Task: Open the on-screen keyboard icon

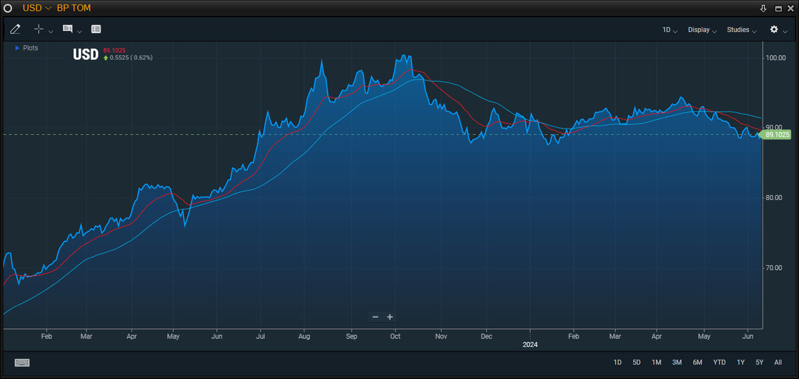Action: pyautogui.click(x=22, y=362)
